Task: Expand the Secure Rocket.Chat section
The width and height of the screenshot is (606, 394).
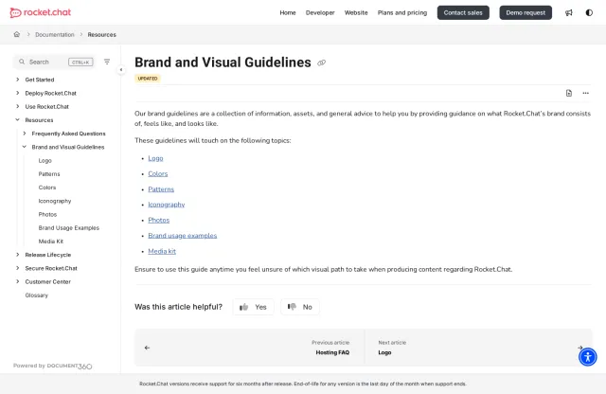Action: [x=17, y=268]
